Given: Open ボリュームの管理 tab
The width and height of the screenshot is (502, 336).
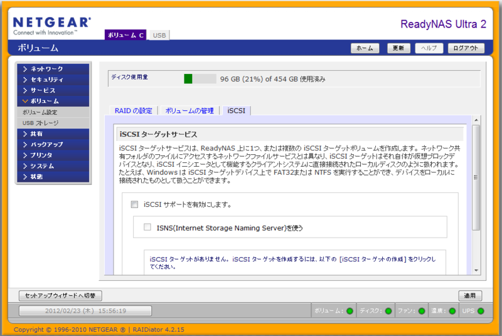Looking at the screenshot, I should [x=190, y=110].
